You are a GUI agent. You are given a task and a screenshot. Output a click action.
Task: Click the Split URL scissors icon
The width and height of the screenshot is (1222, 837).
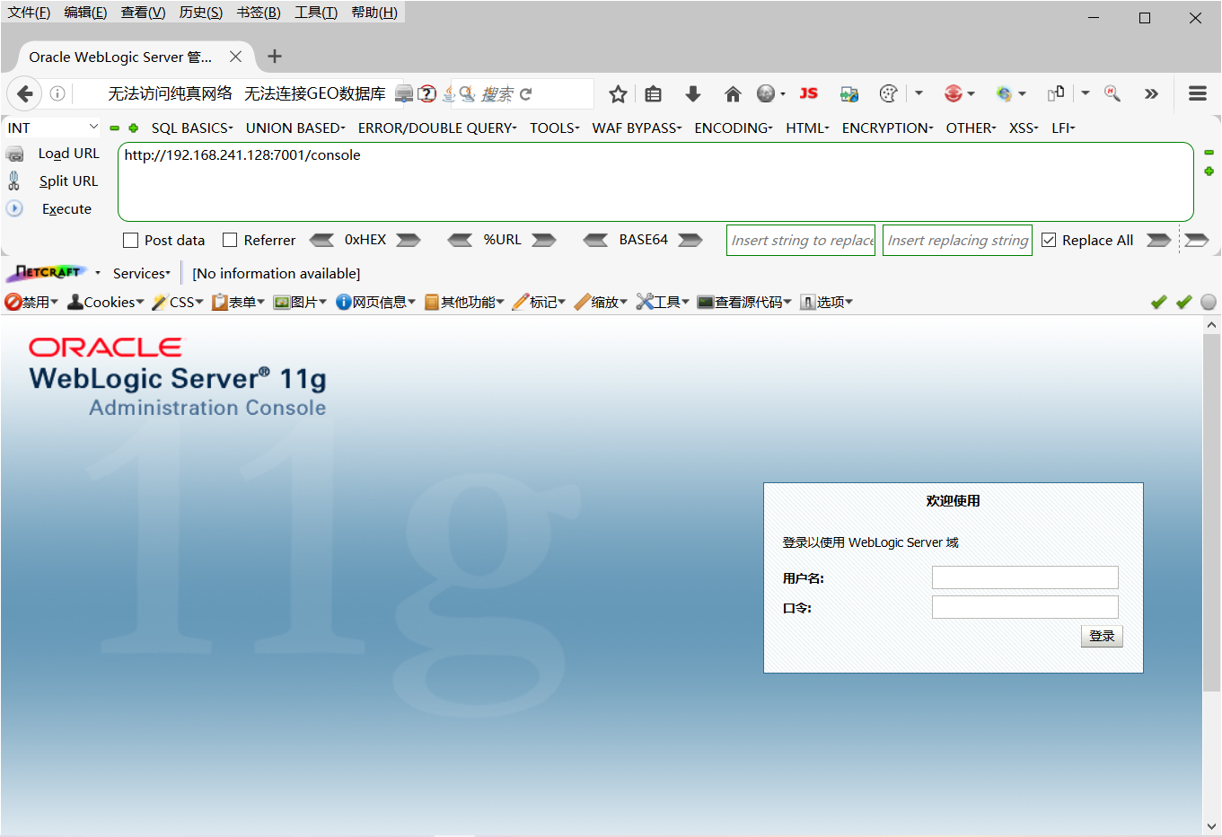[x=14, y=181]
